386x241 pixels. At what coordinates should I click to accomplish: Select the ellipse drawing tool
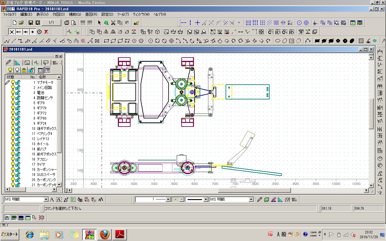[278, 41]
